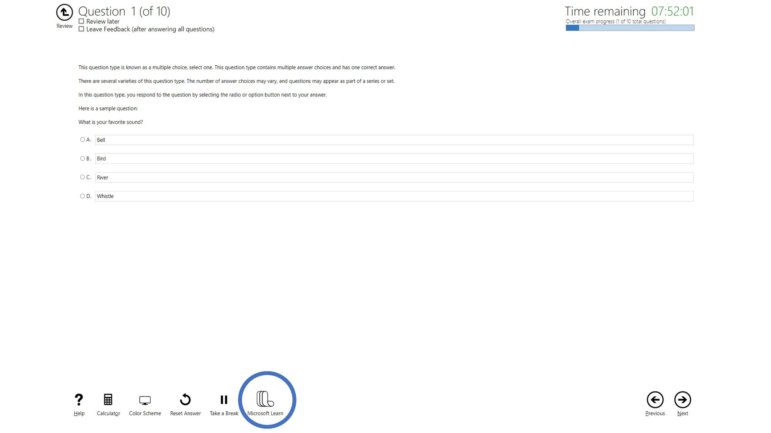Toggle Review Later checkbox
The width and height of the screenshot is (771, 433).
click(x=82, y=21)
